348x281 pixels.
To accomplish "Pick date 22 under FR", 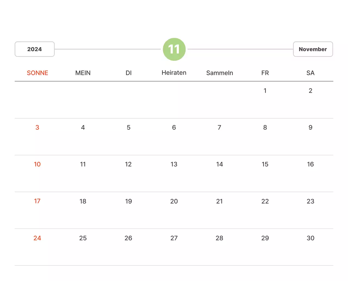I will (265, 201).
